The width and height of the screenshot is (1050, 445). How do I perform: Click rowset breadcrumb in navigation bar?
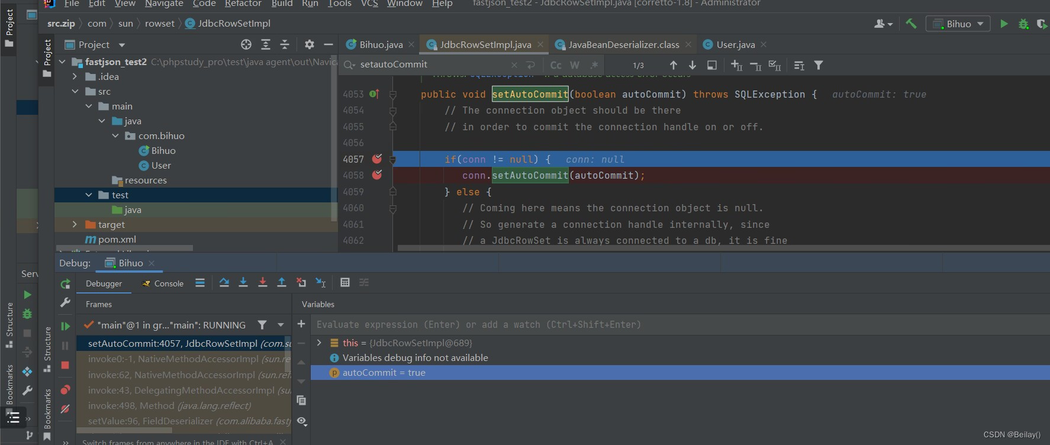pos(160,24)
